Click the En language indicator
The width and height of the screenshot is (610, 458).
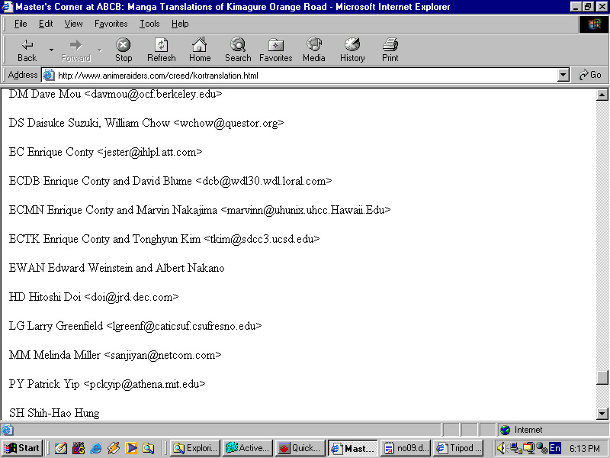(x=555, y=448)
